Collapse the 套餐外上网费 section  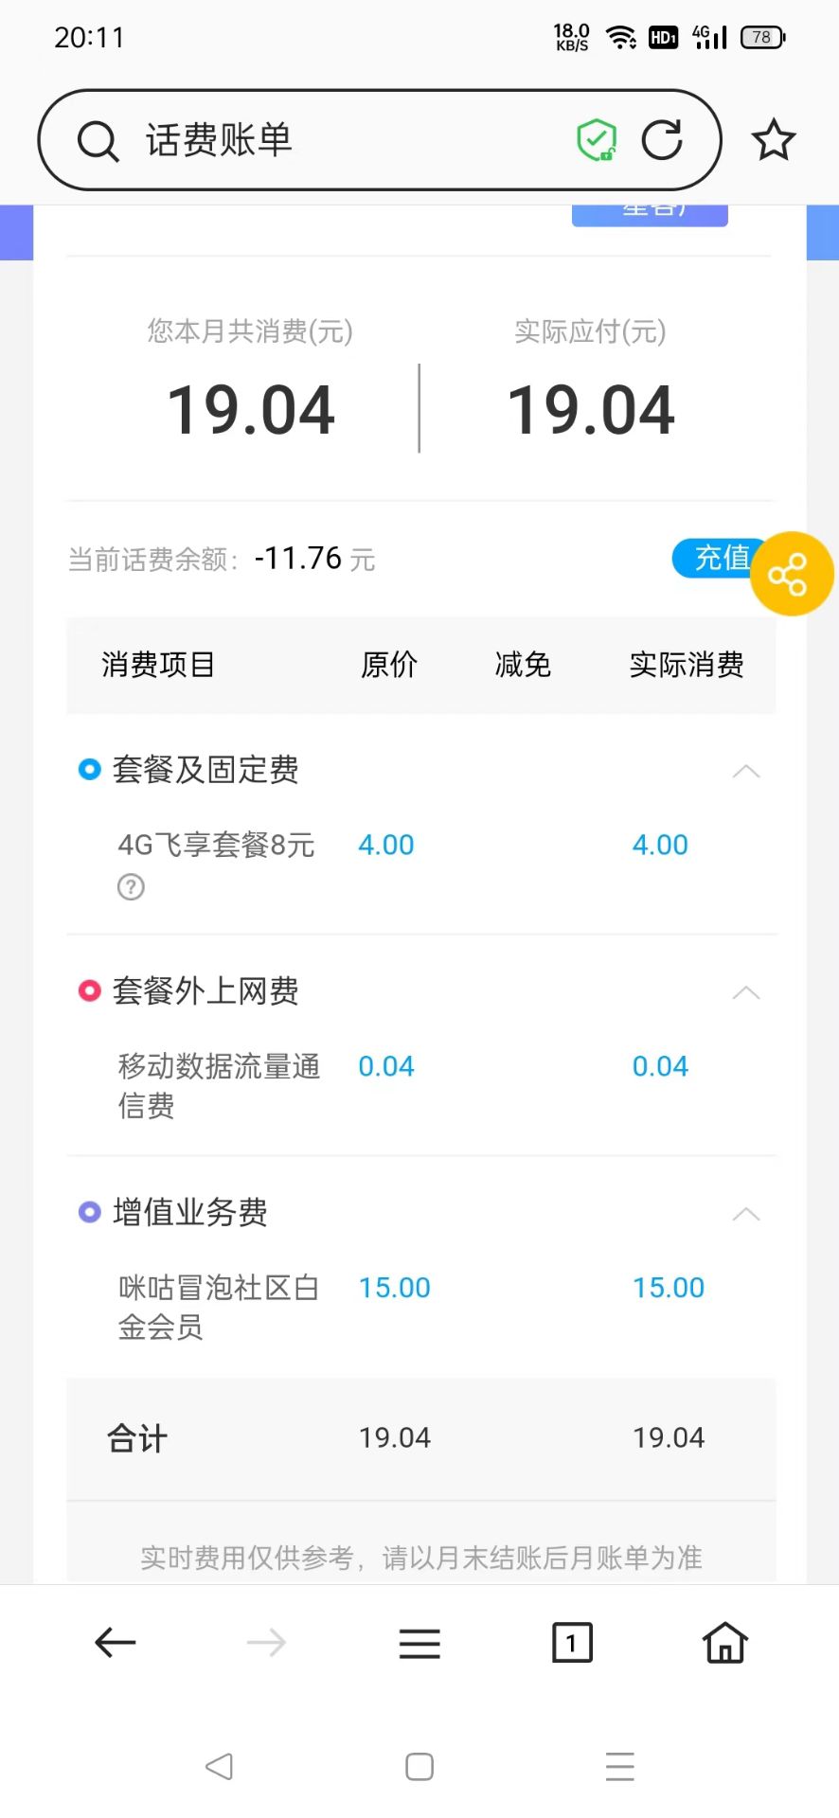tap(746, 992)
